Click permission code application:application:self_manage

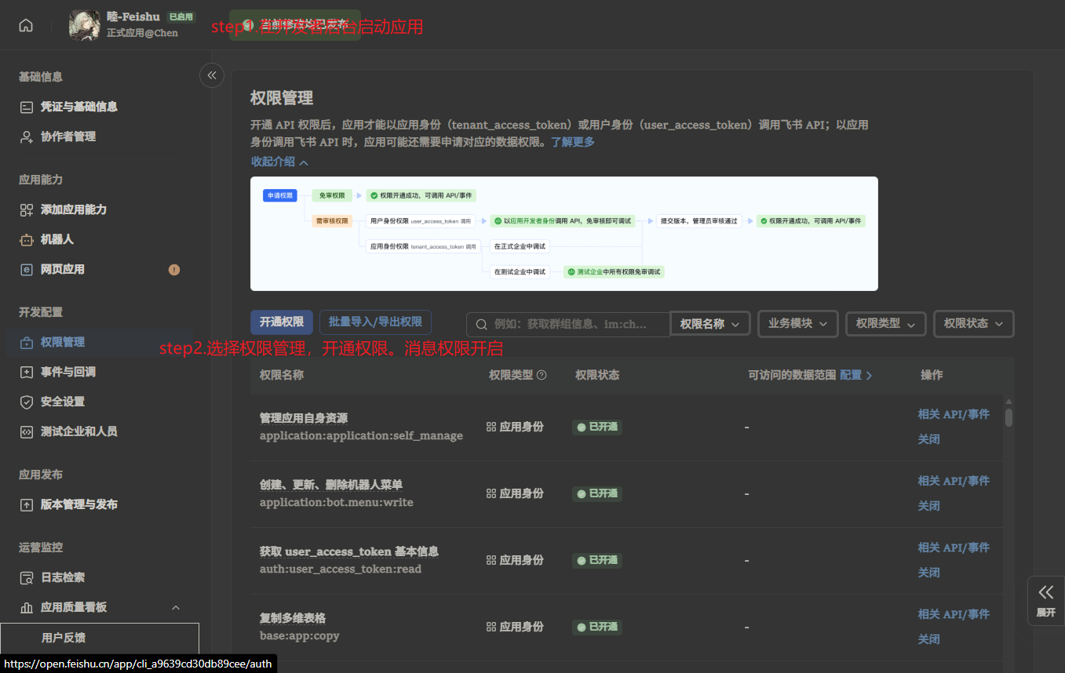[x=361, y=436]
